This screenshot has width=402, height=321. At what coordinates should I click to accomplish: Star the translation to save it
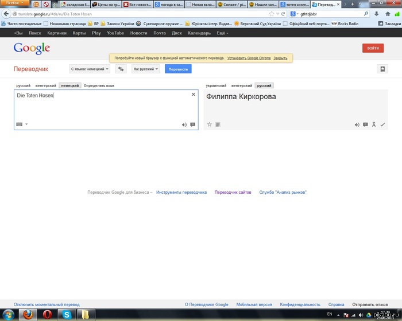pyautogui.click(x=210, y=124)
